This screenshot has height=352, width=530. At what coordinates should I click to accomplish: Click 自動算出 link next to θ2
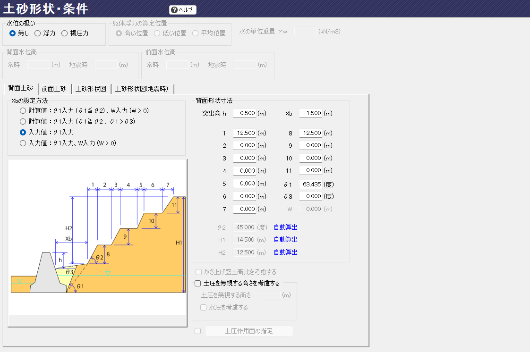[x=285, y=227]
